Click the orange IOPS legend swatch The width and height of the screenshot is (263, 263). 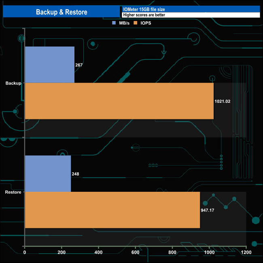point(136,23)
